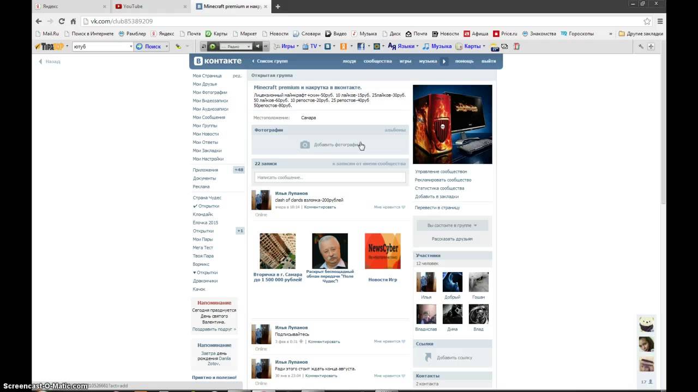Show more bookmarks with chevron
Screen dimensions: 698x392
coord(611,34)
